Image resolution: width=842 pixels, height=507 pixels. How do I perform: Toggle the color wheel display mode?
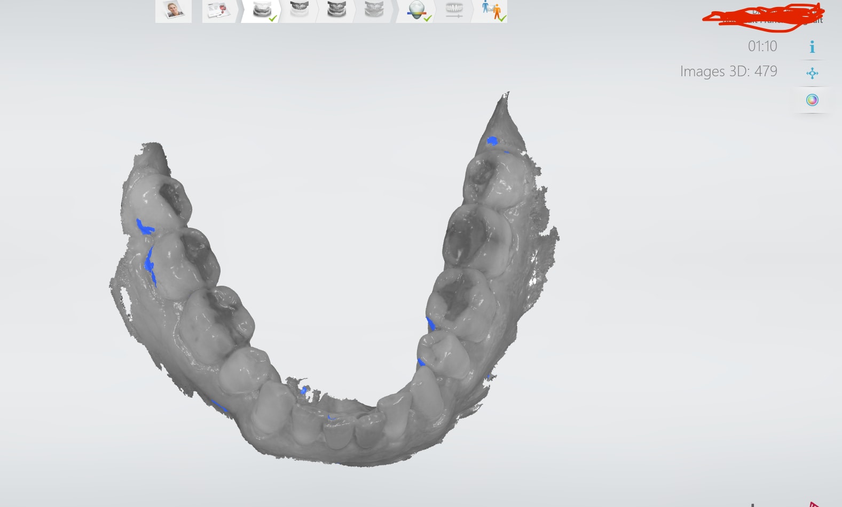click(812, 100)
